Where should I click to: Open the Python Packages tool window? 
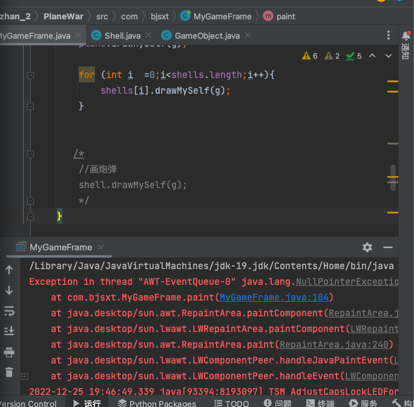click(157, 403)
